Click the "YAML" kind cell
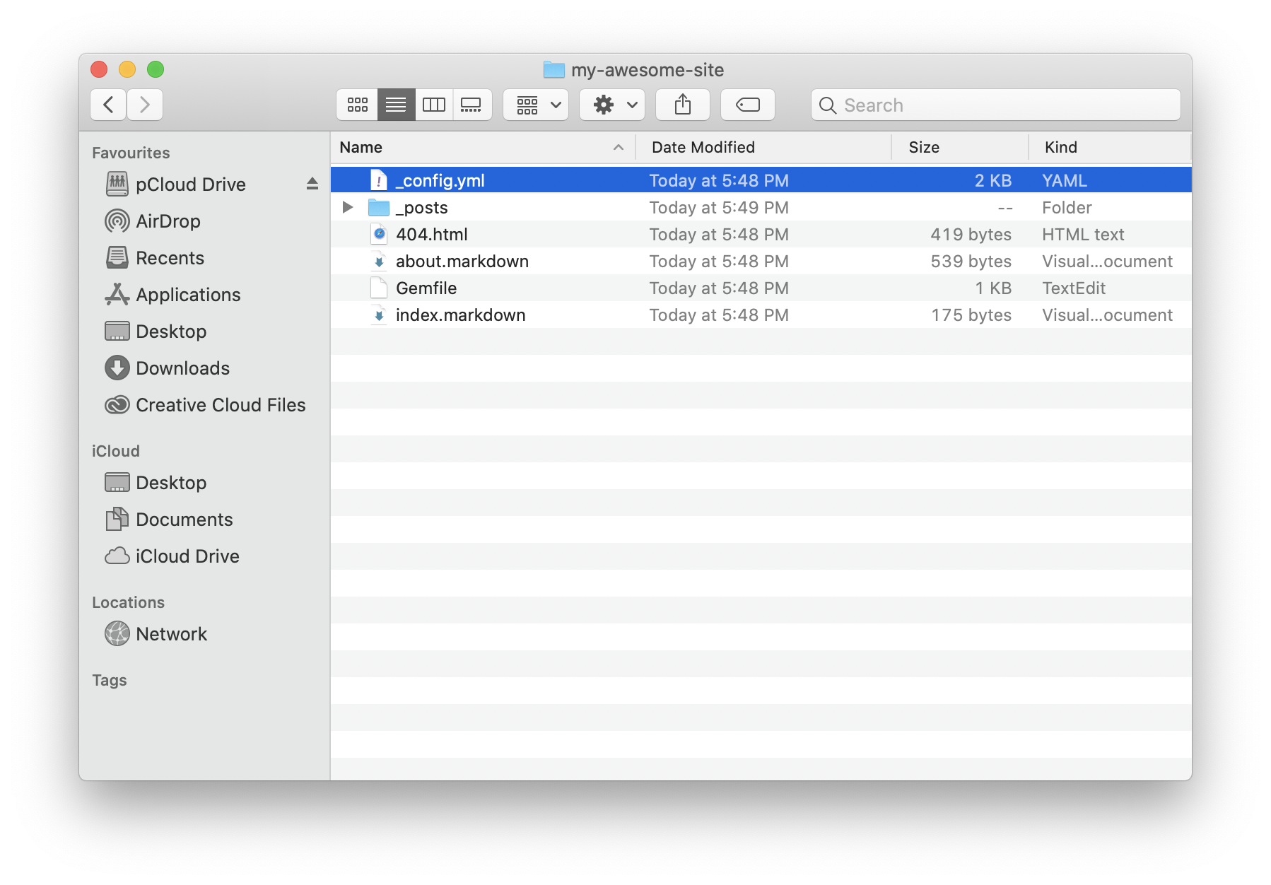The width and height of the screenshot is (1271, 885). pos(1065,181)
